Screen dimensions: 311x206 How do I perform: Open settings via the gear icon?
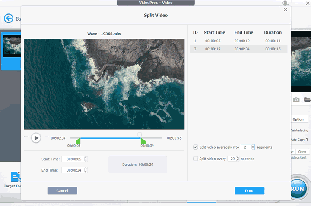pyautogui.click(x=286, y=3)
